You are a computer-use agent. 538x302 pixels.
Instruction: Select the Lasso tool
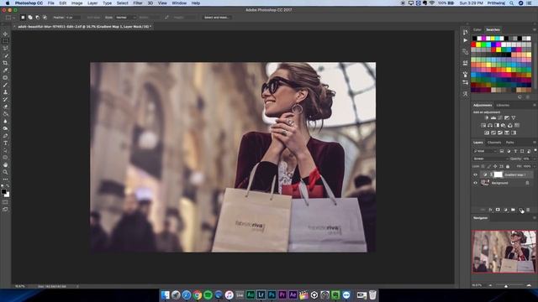5,49
